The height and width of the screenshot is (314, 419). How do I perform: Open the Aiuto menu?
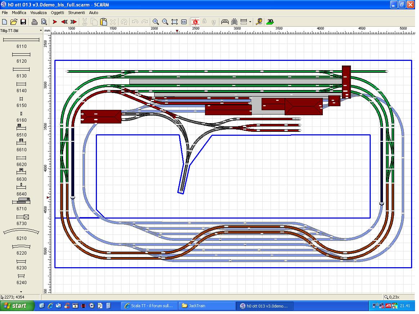(x=94, y=13)
